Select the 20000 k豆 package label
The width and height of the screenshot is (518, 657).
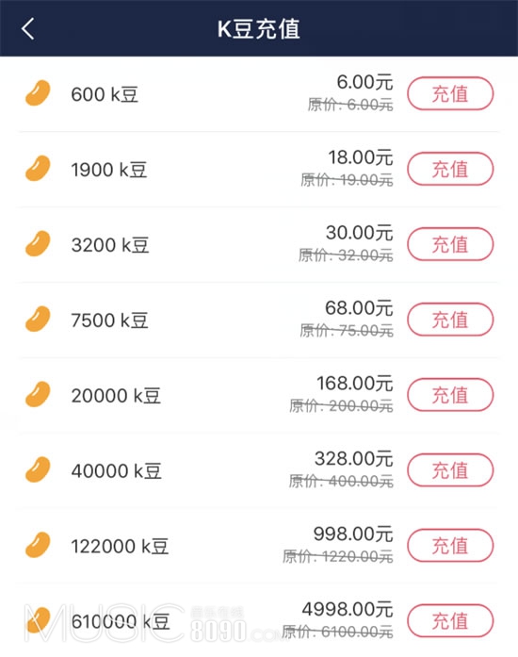(x=116, y=396)
